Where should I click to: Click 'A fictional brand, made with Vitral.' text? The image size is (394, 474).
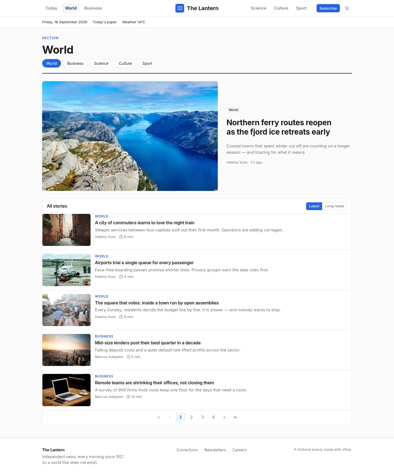[x=323, y=450]
